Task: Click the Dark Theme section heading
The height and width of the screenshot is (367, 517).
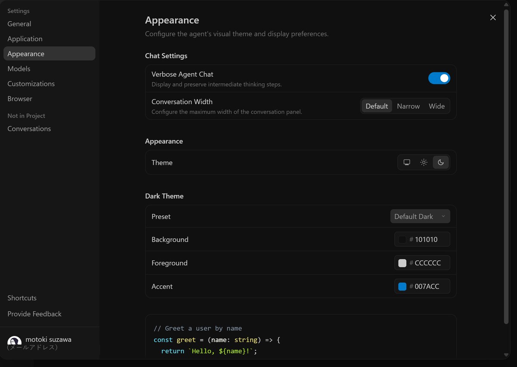Action: click(x=164, y=196)
